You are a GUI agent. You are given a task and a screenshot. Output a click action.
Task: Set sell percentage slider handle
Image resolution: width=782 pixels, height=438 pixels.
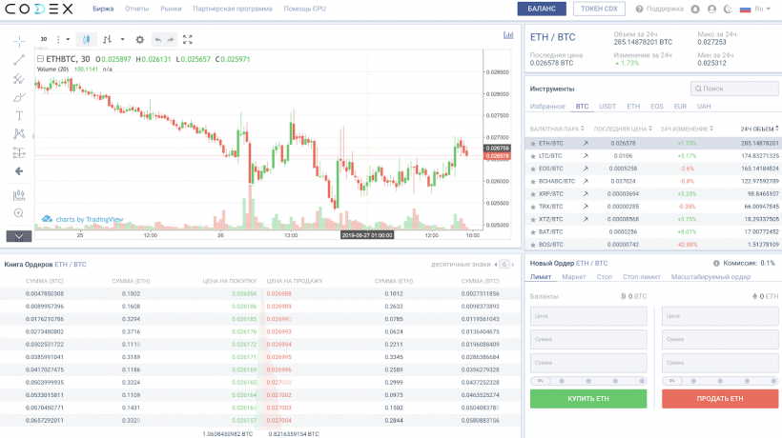[672, 381]
